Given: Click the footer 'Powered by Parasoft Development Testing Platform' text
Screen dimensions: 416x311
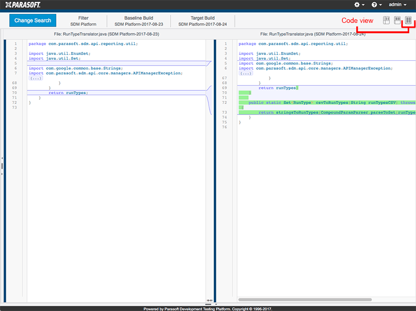Looking at the screenshot, I should click(208, 309).
